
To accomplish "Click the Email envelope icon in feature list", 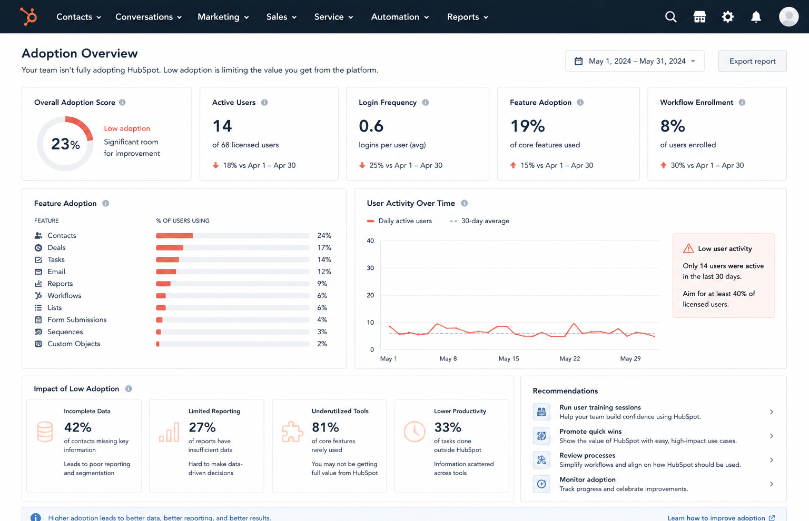I will point(38,272).
